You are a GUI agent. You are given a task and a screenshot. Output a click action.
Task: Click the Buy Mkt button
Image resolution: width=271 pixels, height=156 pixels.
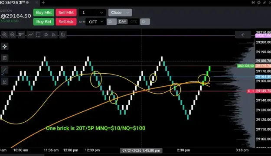(x=44, y=13)
